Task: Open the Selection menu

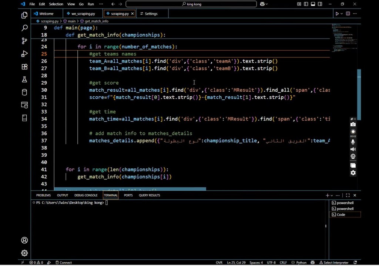Action: coord(56,4)
